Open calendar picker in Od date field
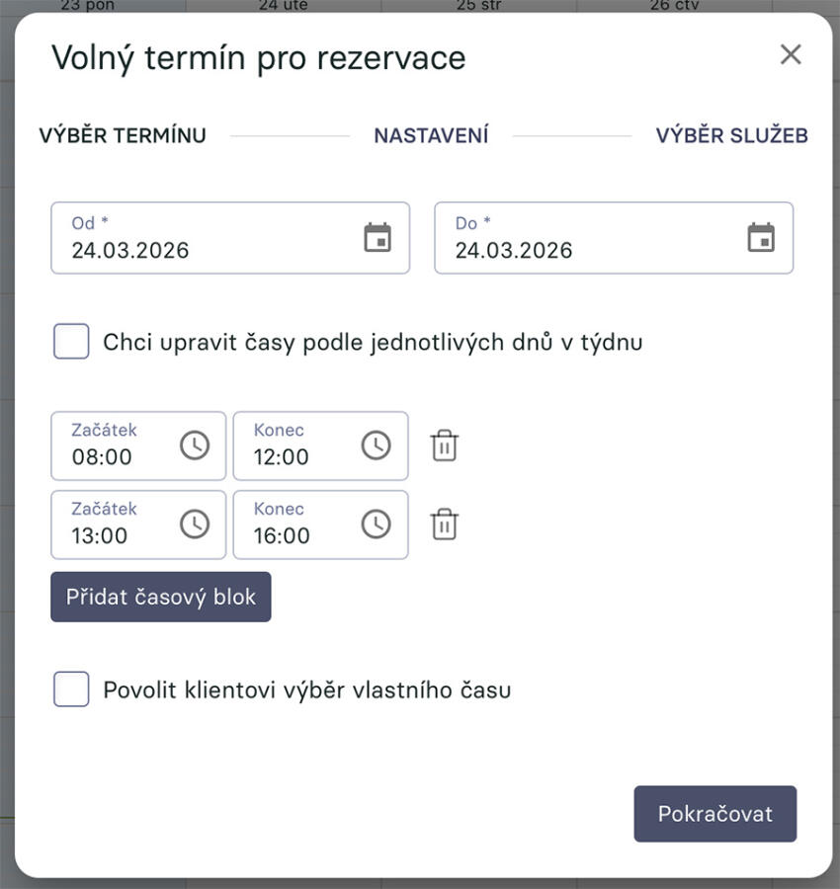840x889 pixels. coord(378,238)
